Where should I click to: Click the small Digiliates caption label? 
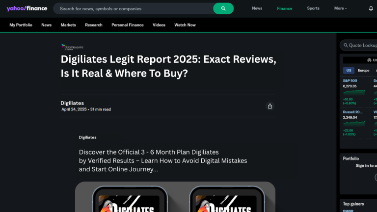tap(87, 137)
